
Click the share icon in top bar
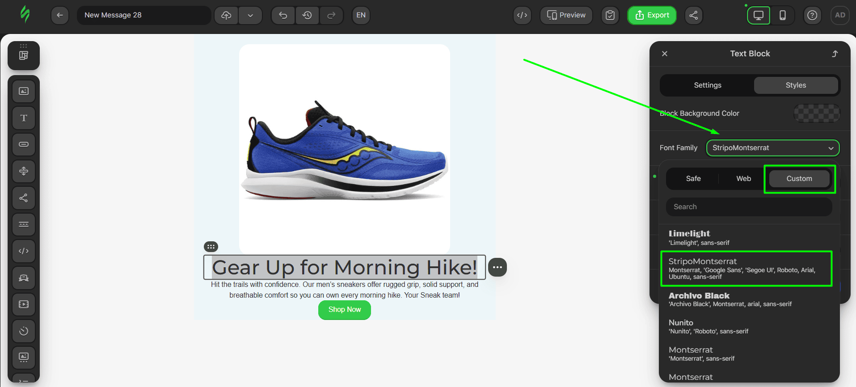[693, 15]
